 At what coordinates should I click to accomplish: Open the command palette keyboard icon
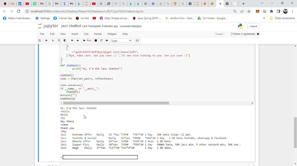point(137,41)
